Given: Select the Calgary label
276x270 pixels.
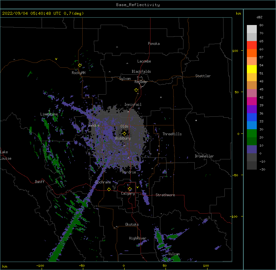Looking at the screenshot, I should [x=128, y=193].
